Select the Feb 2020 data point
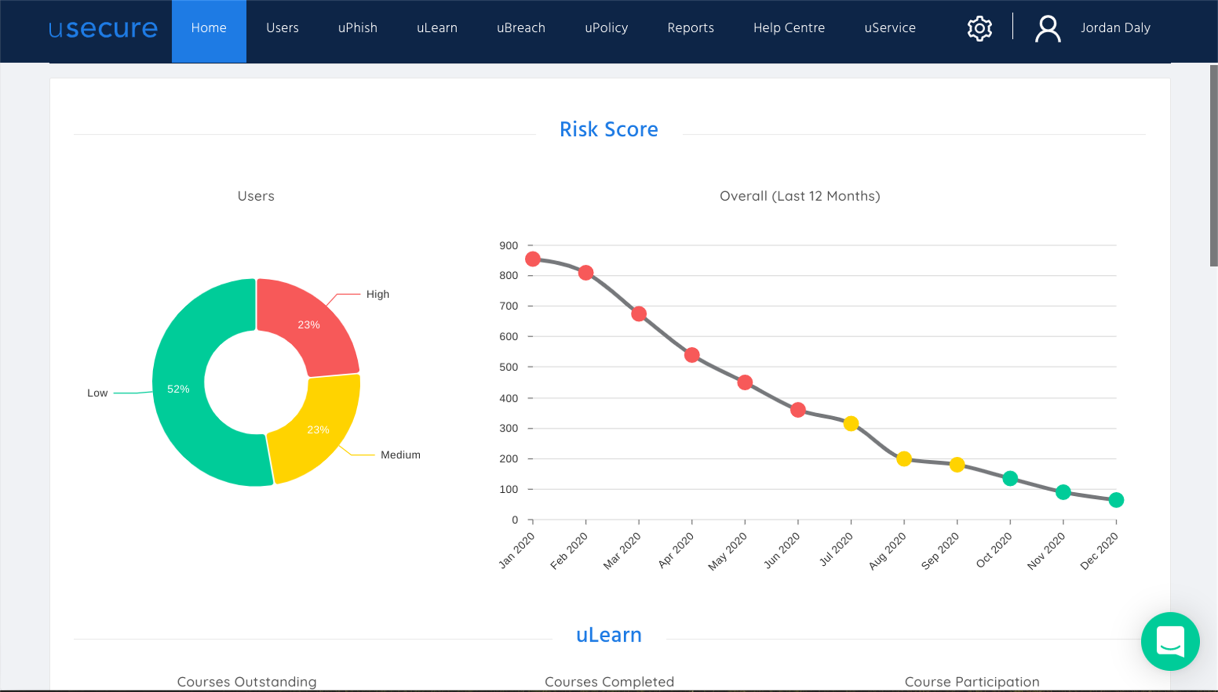Image resolution: width=1218 pixels, height=692 pixels. tap(586, 273)
